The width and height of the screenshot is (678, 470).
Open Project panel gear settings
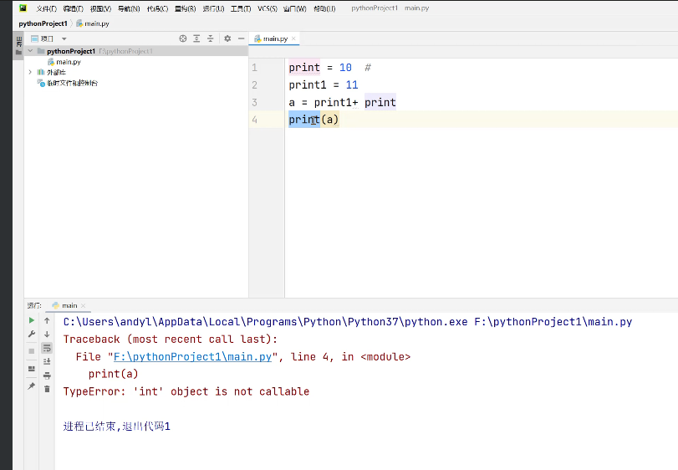[x=227, y=38]
